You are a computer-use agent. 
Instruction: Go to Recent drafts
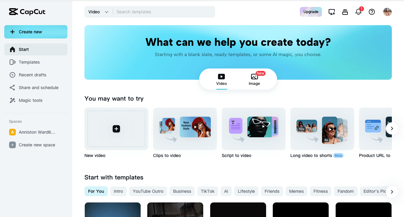[33, 75]
